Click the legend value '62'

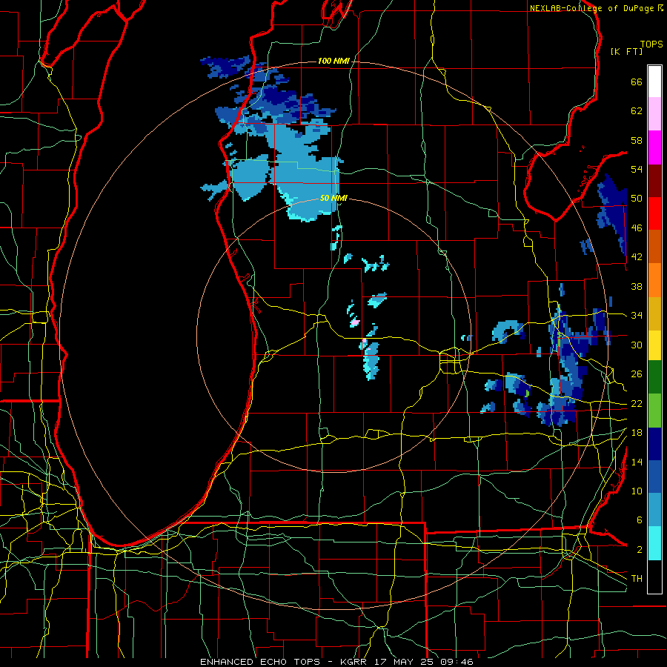click(637, 111)
